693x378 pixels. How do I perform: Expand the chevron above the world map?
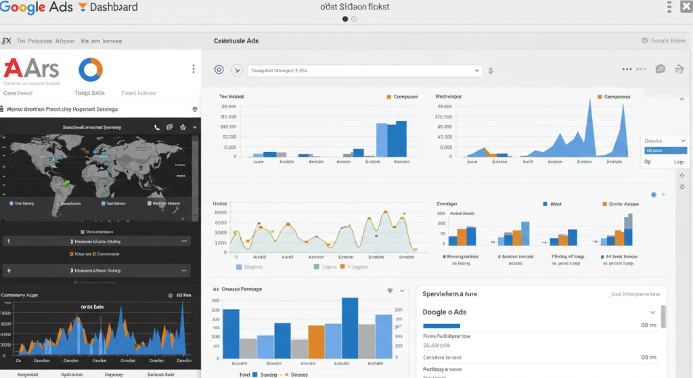click(x=194, y=127)
